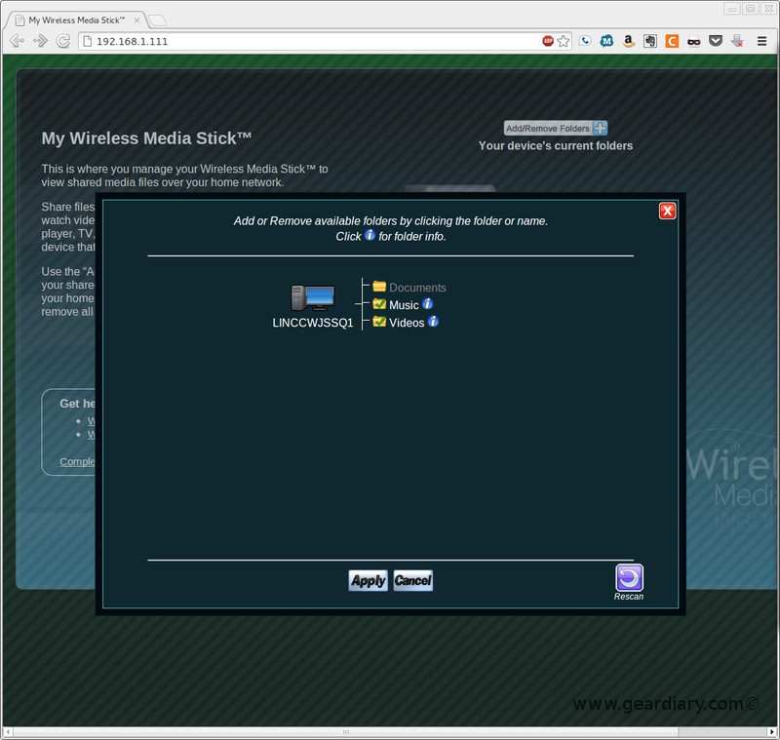This screenshot has height=740, width=780.
Task: Click the Cancel button
Action: (412, 580)
